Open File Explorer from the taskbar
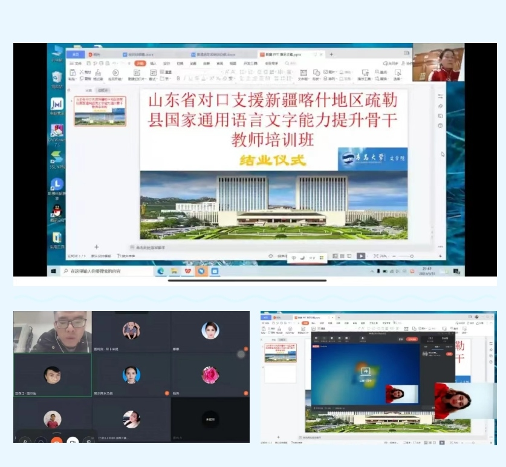Screen dimensions: 506x467 [174, 271]
